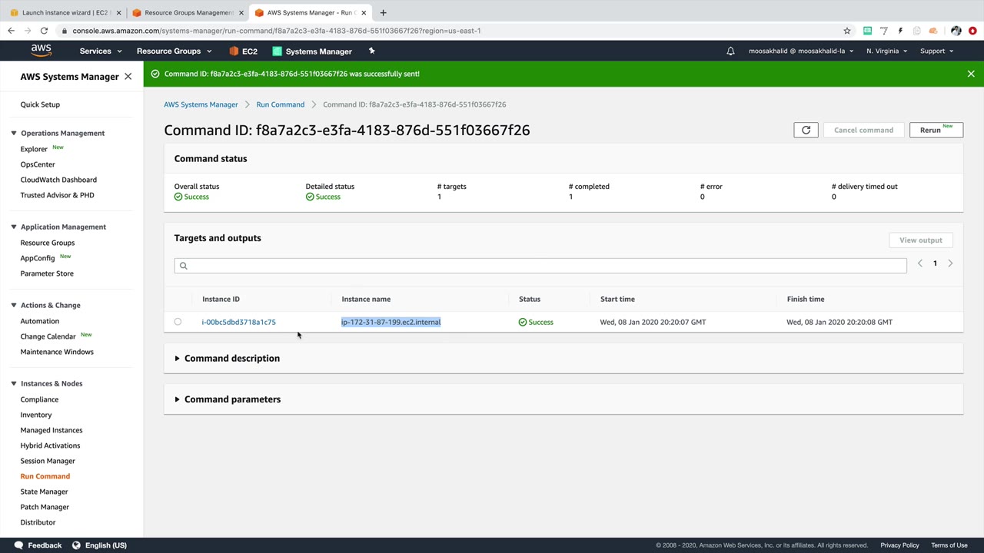Open Change Calendar in the sidebar
Screen dimensions: 984x553
point(48,336)
